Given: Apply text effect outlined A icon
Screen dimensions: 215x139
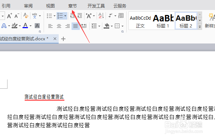Looking at the screenshot, I should click(x=4, y=26).
